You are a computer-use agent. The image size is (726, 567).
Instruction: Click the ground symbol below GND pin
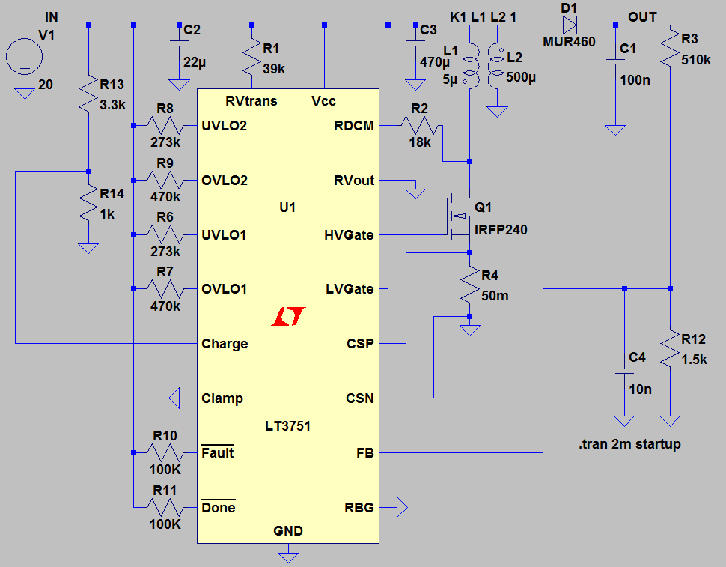pos(288,557)
